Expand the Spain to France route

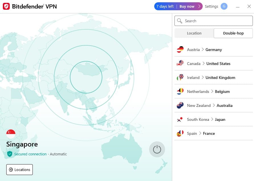[x=213, y=133]
